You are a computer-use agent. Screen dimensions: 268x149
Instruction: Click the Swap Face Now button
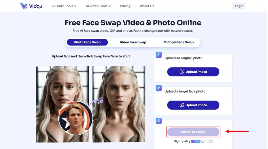[193, 132]
